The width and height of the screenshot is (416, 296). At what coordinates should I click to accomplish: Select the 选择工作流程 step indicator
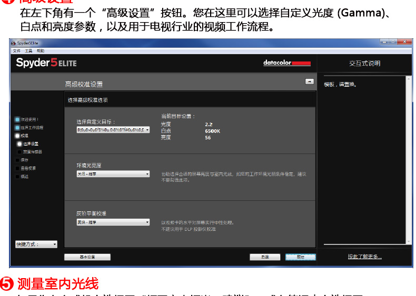click(x=29, y=128)
